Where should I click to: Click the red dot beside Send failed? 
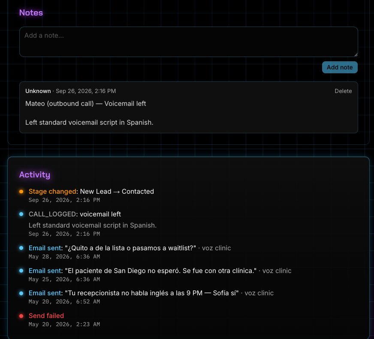(21, 316)
